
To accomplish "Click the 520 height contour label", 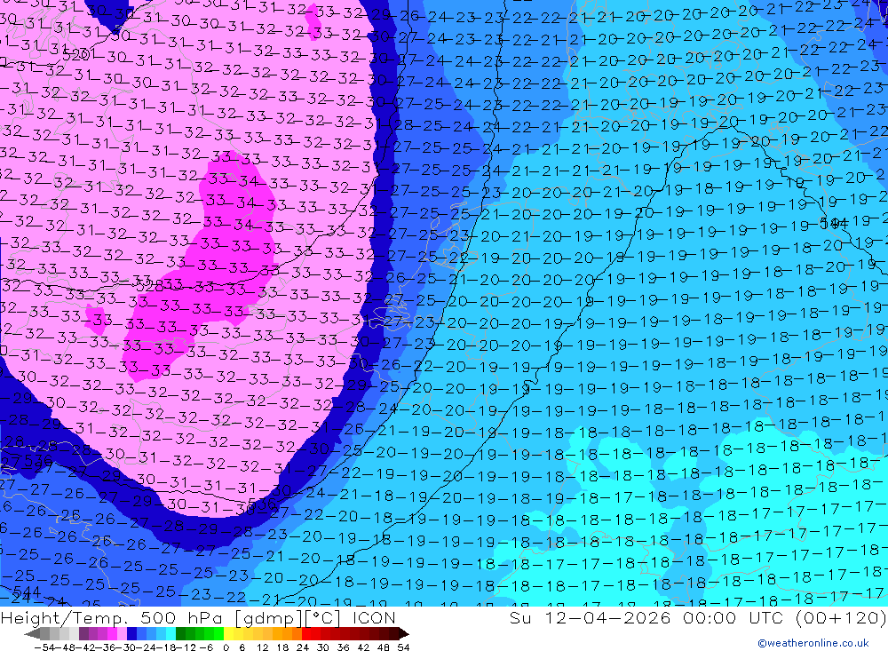I will point(76,55).
